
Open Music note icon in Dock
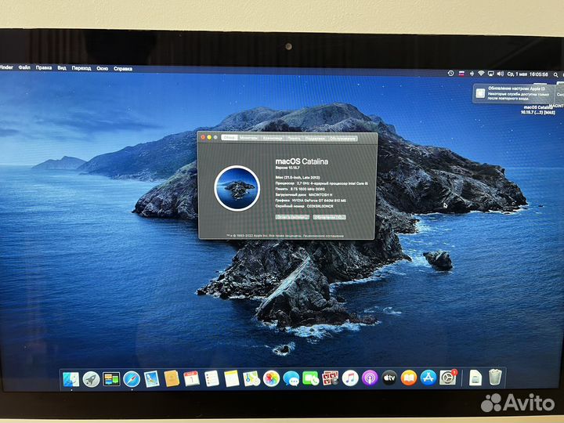point(350,378)
